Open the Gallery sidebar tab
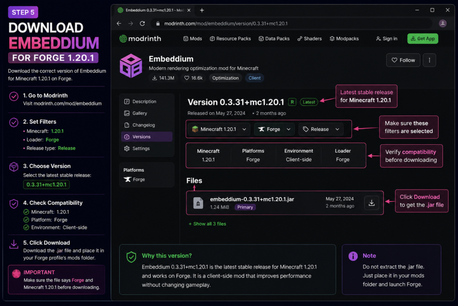Viewport: 458px width, 306px height. pos(147,113)
